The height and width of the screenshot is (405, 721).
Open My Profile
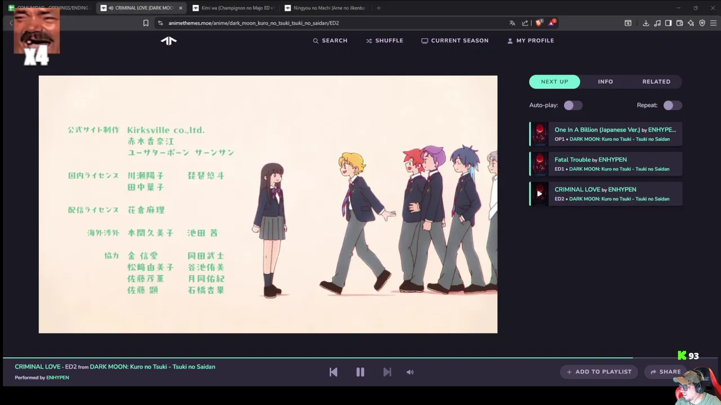(x=531, y=40)
